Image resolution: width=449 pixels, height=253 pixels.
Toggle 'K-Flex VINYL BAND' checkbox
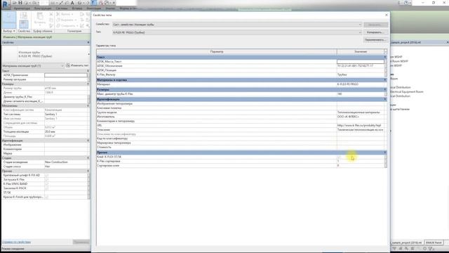tap(47, 184)
